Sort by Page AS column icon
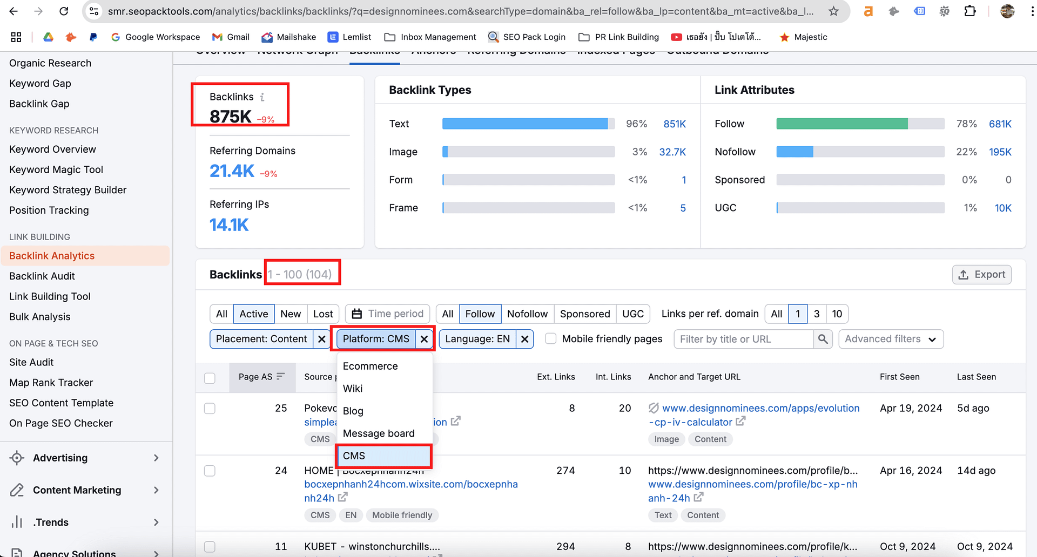The height and width of the screenshot is (557, 1037). 280,377
